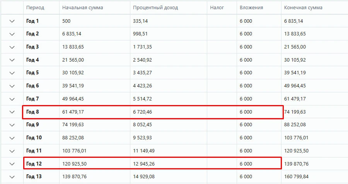The height and width of the screenshot is (184, 348).
Task: Click the Процентный доход column header
Action: point(155,8)
